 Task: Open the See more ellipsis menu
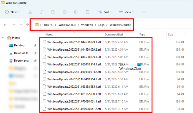click(x=144, y=12)
